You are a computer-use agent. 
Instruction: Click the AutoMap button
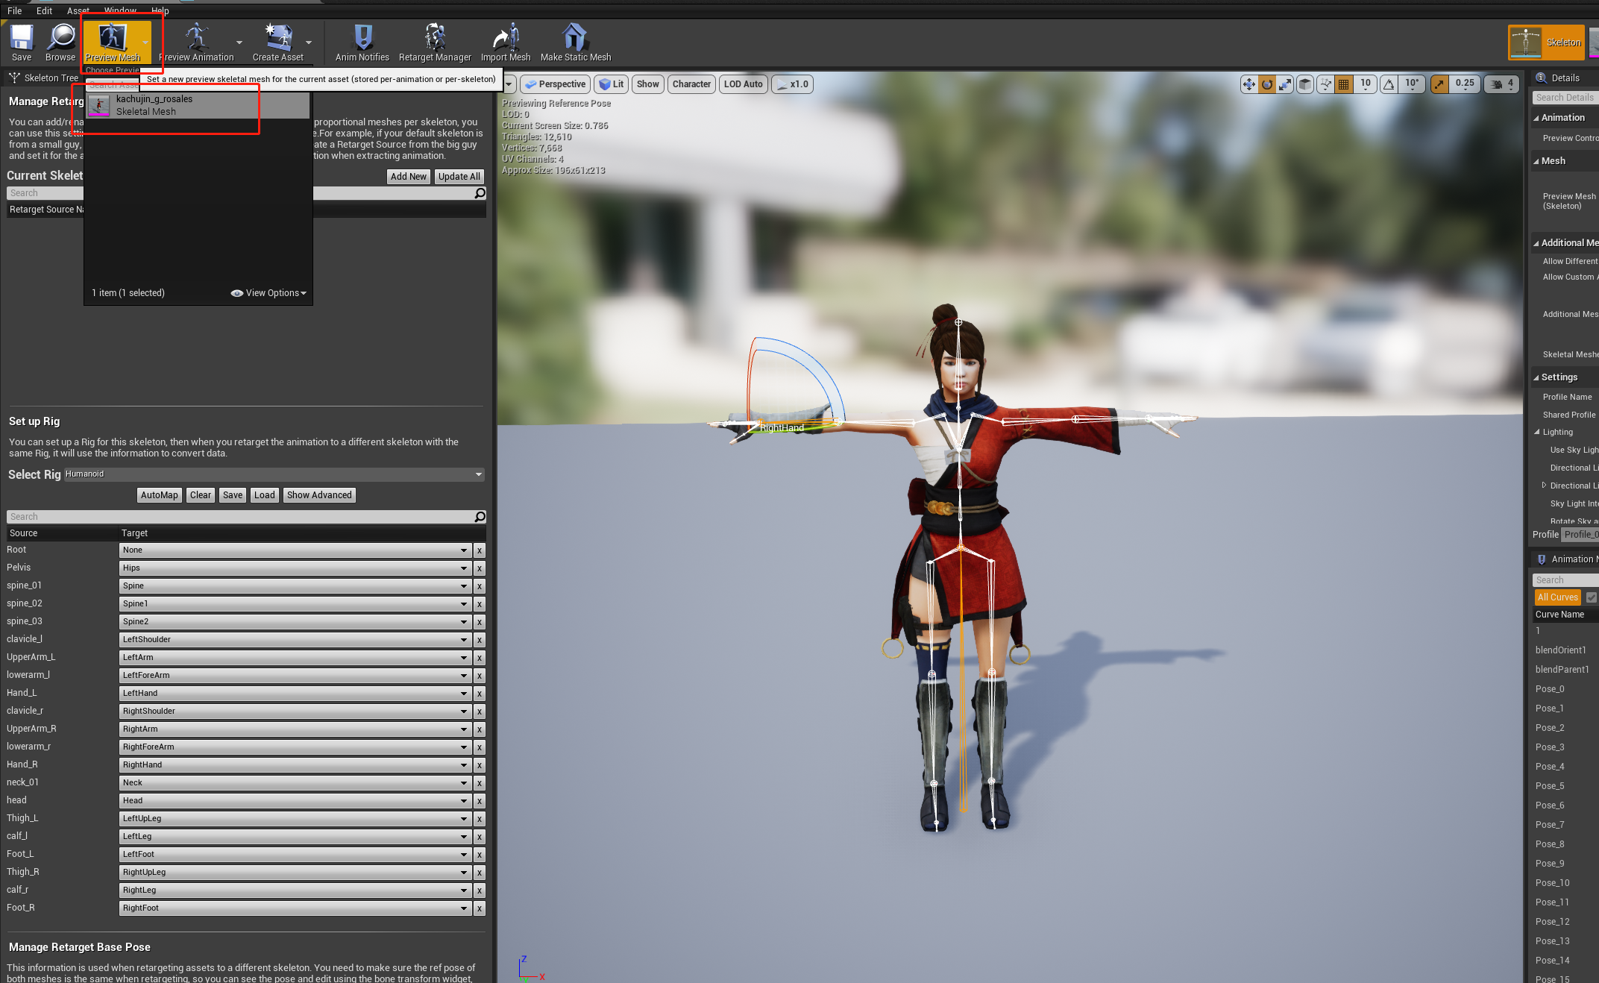[159, 495]
